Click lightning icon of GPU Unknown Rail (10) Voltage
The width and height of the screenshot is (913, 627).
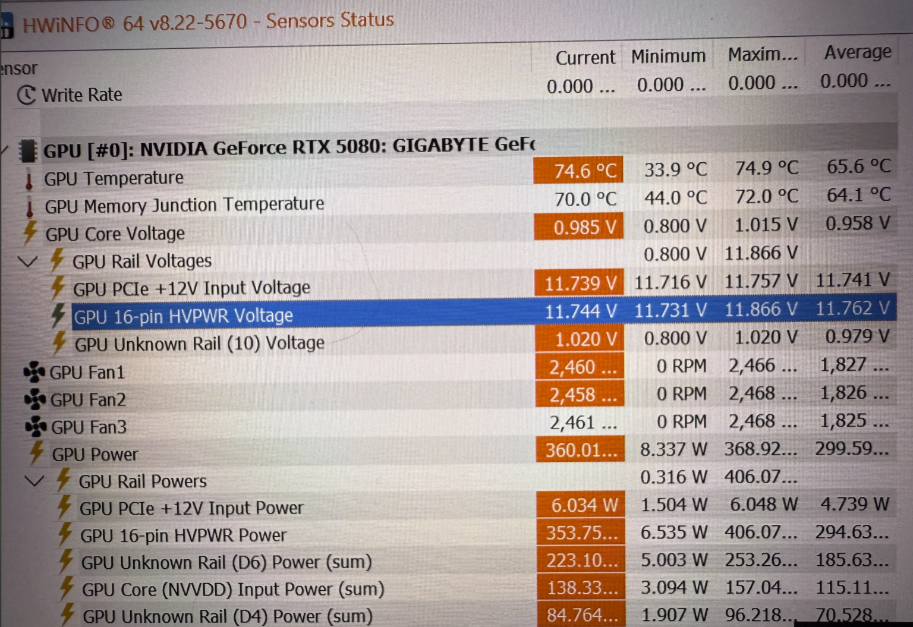pyautogui.click(x=59, y=343)
